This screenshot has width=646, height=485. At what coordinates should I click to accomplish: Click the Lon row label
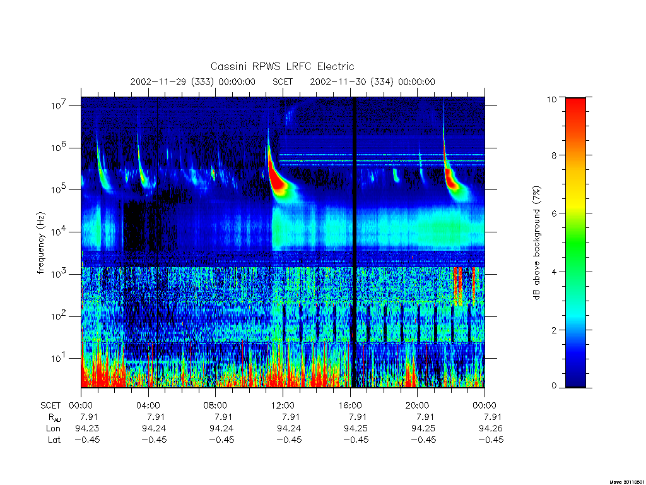pyautogui.click(x=53, y=429)
